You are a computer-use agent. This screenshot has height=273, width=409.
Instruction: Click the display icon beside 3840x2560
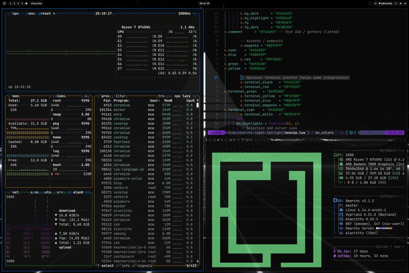coord(341,169)
